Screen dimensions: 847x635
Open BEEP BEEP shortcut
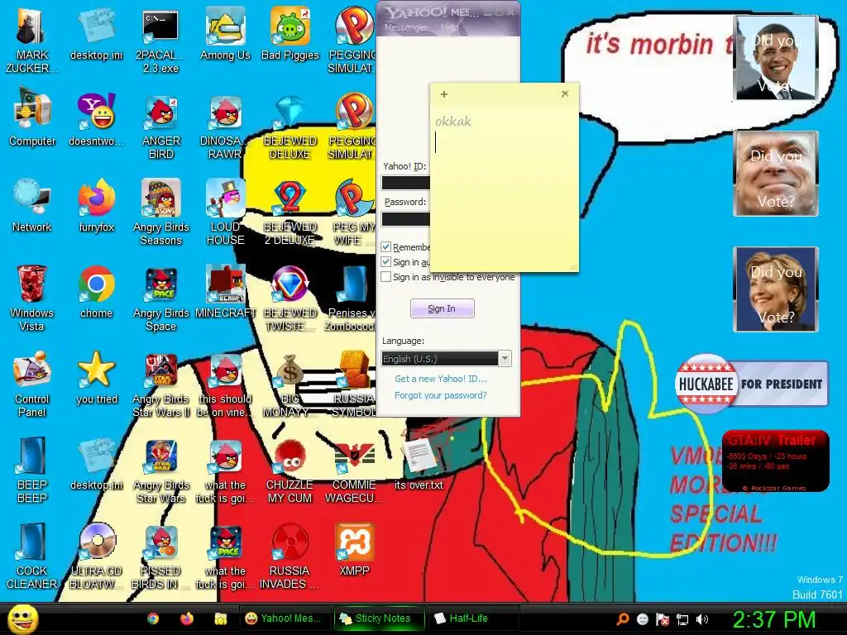click(x=31, y=470)
